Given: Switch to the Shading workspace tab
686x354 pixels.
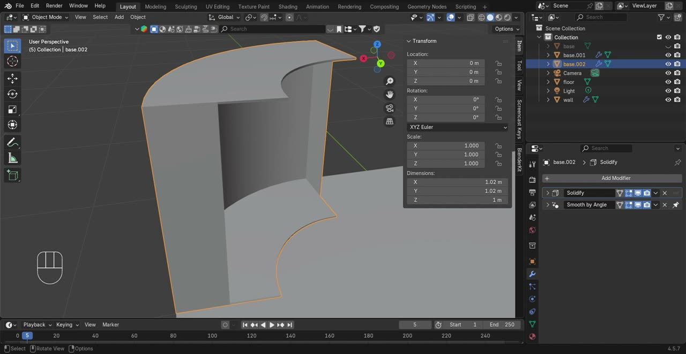Looking at the screenshot, I should click(x=288, y=6).
